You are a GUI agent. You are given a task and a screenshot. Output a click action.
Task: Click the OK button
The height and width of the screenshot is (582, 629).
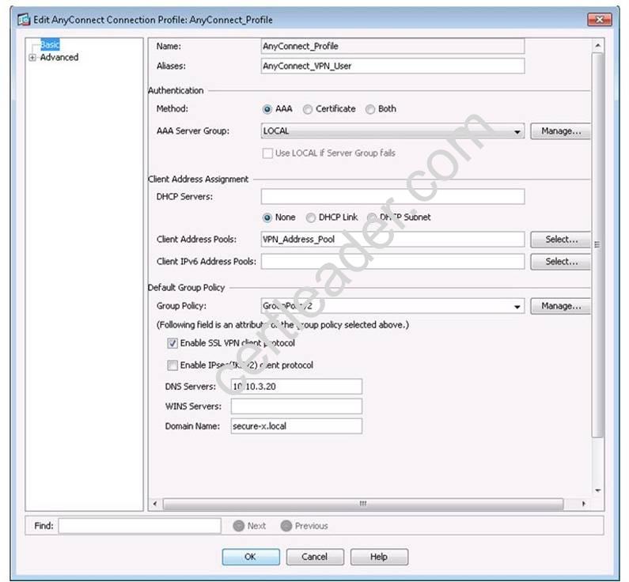251,557
